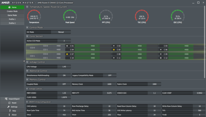Open Settings via the gear-wrench icon

(x=8, y=107)
